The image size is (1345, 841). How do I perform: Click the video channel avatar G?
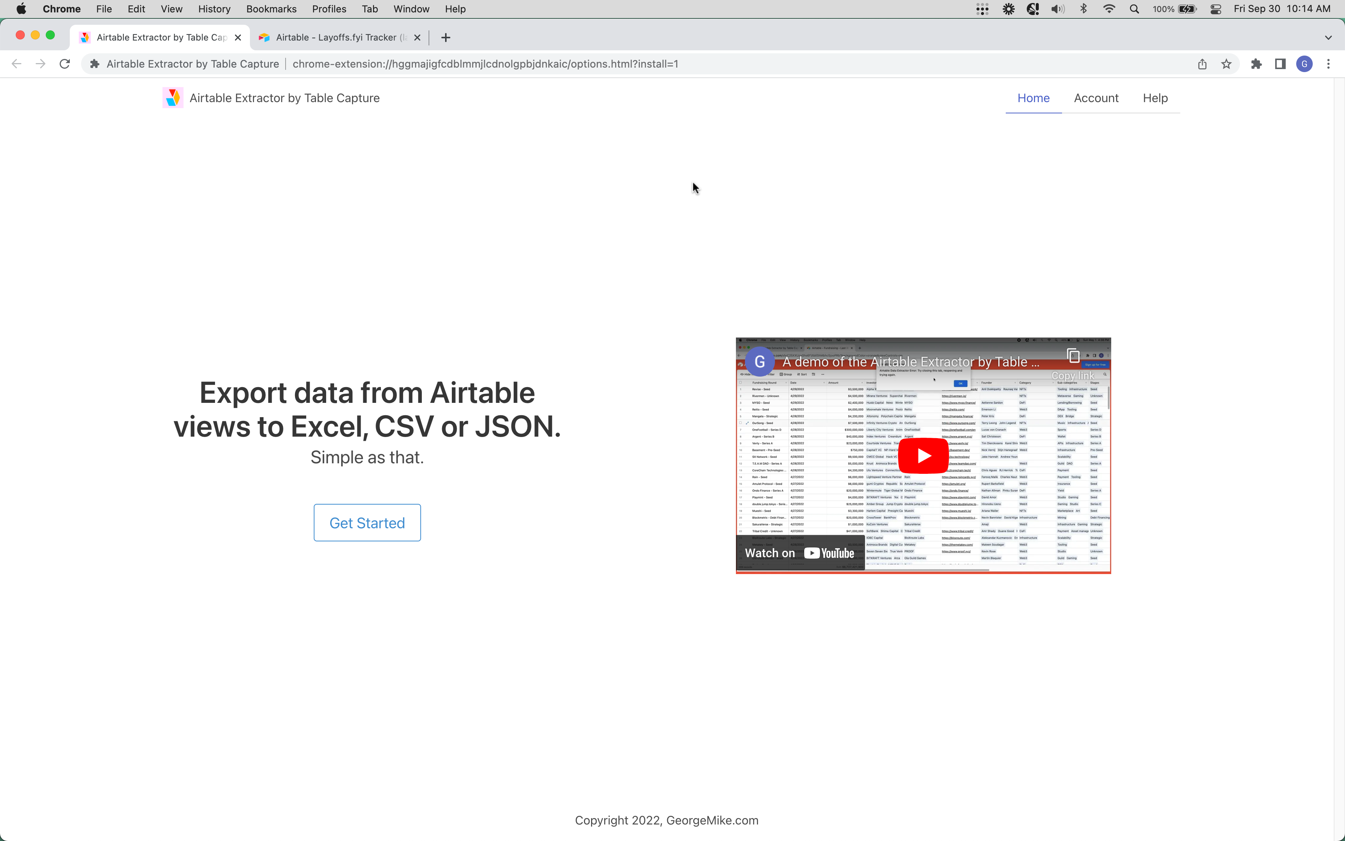(760, 362)
